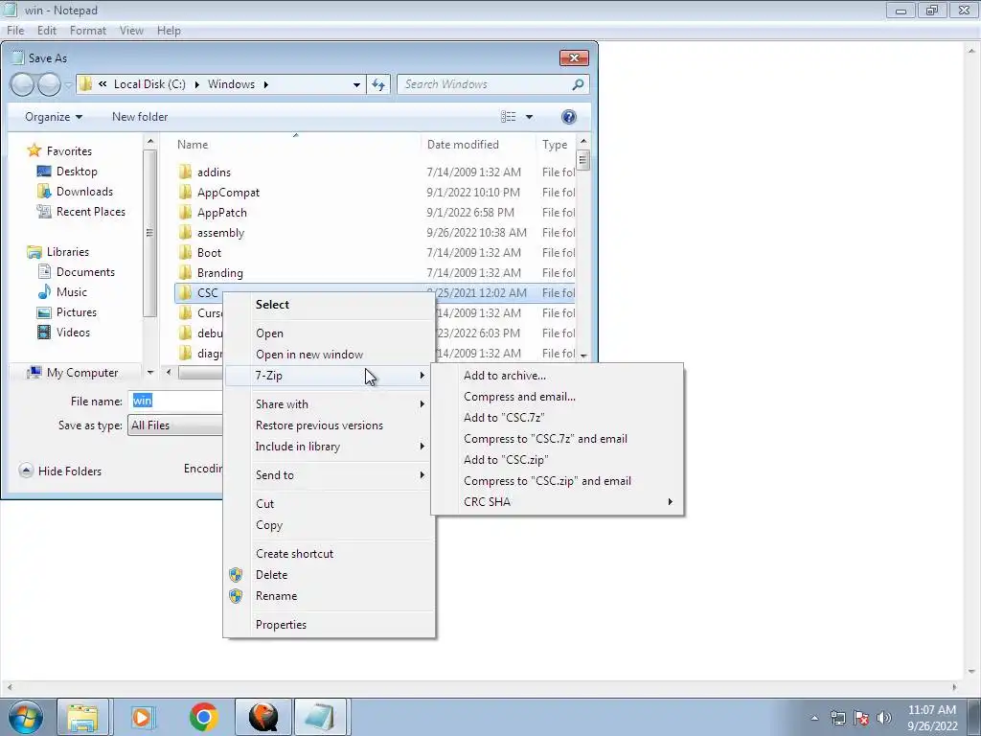
Task: Click the arrow after Windows in the path
Action: click(x=266, y=84)
